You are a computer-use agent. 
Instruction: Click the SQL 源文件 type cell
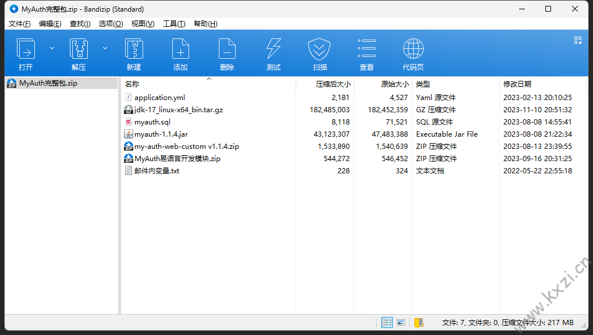(x=434, y=122)
